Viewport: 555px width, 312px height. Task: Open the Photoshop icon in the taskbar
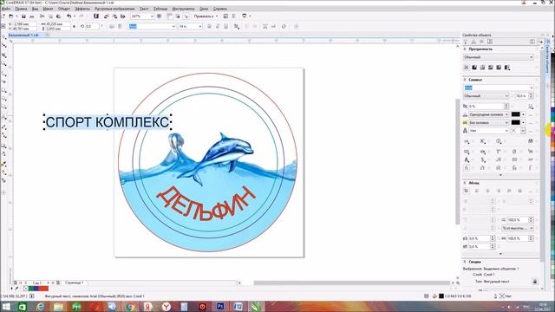219,306
